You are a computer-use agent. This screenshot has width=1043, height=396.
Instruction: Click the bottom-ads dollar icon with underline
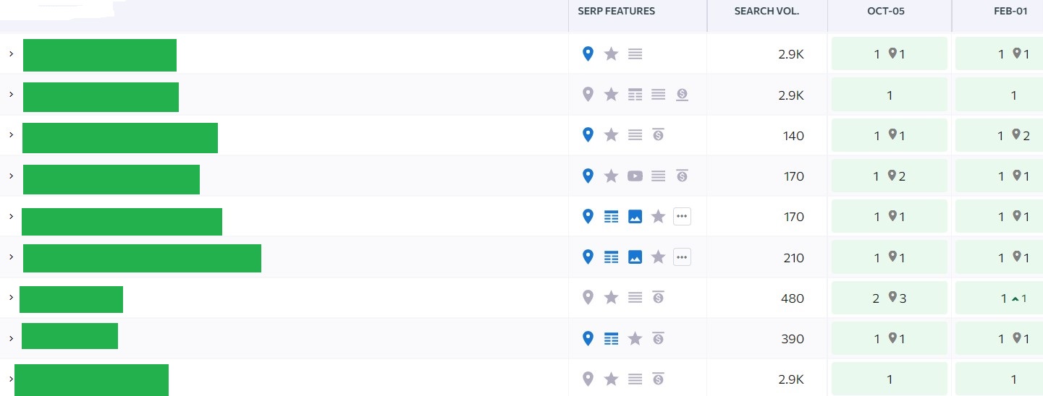coord(681,94)
